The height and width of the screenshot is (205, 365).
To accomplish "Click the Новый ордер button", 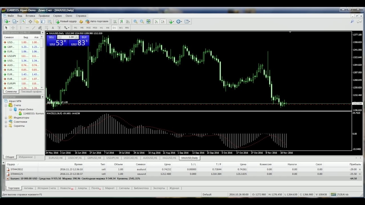I will [66, 21].
